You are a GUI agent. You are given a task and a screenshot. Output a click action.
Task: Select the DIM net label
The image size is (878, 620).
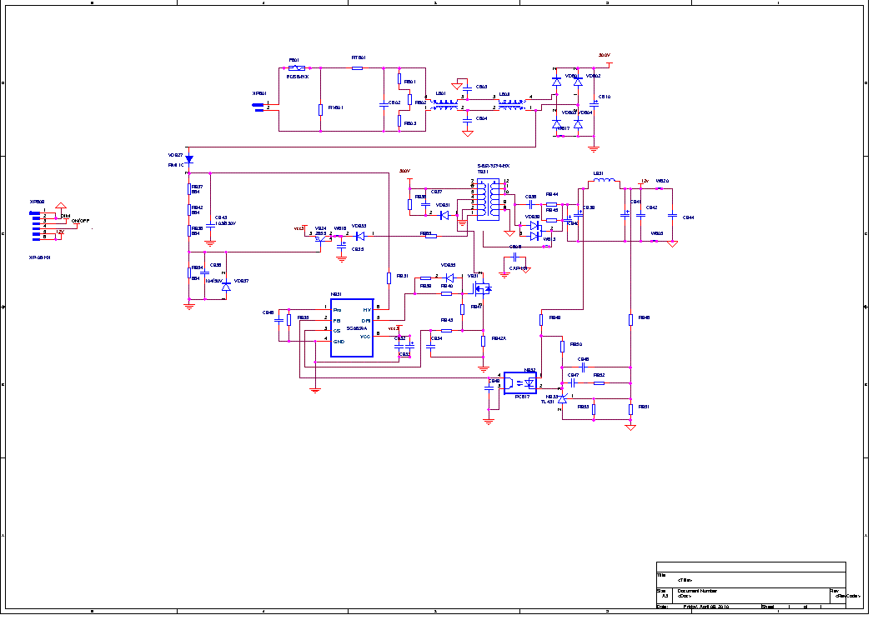tap(65, 216)
